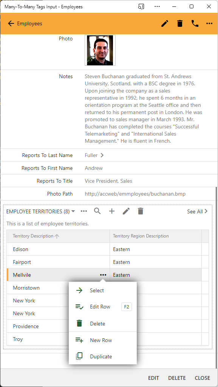Click the edit pencil in the territories panel
Viewport: 218px width, 387px height.
pos(126,211)
